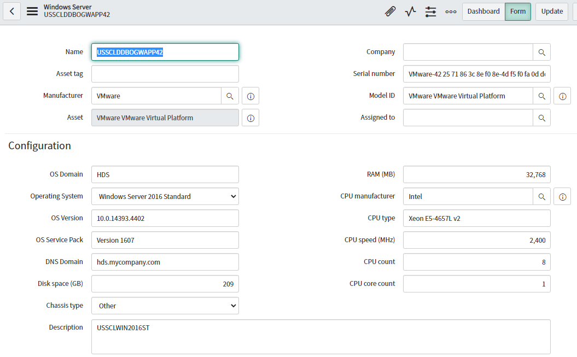Open the hamburger context menu

32,11
